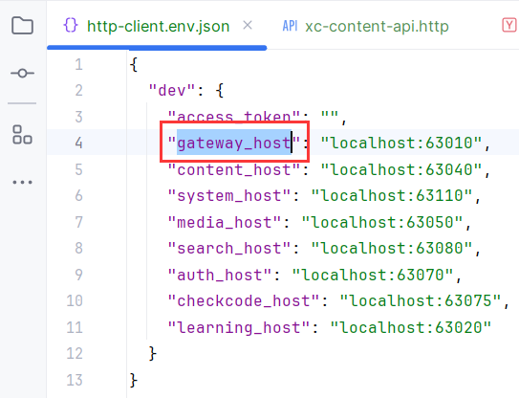The image size is (519, 398).
Task: Click the closing brace on line 12
Action: 152,353
